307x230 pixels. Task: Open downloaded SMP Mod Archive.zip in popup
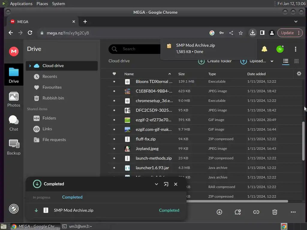click(209, 48)
